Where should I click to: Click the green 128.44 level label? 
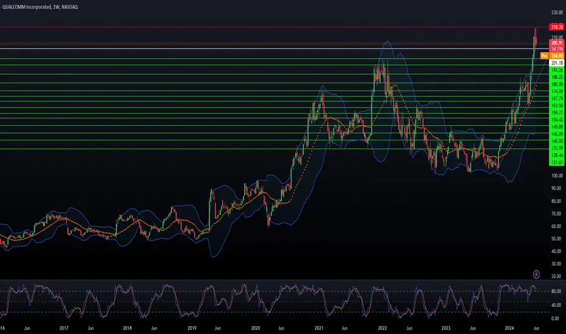(557, 155)
